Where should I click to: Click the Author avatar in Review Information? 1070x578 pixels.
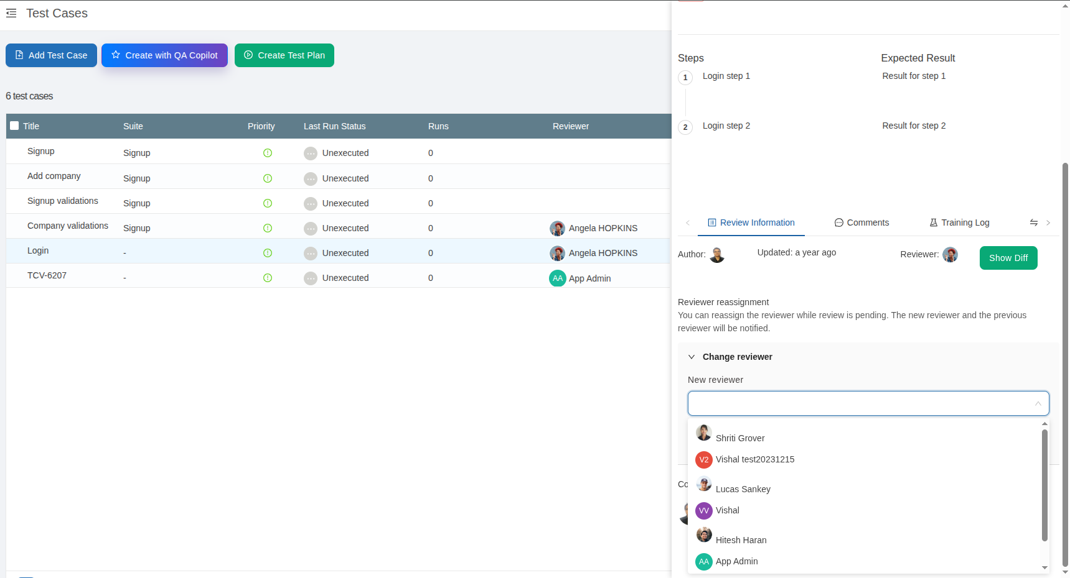pos(717,255)
